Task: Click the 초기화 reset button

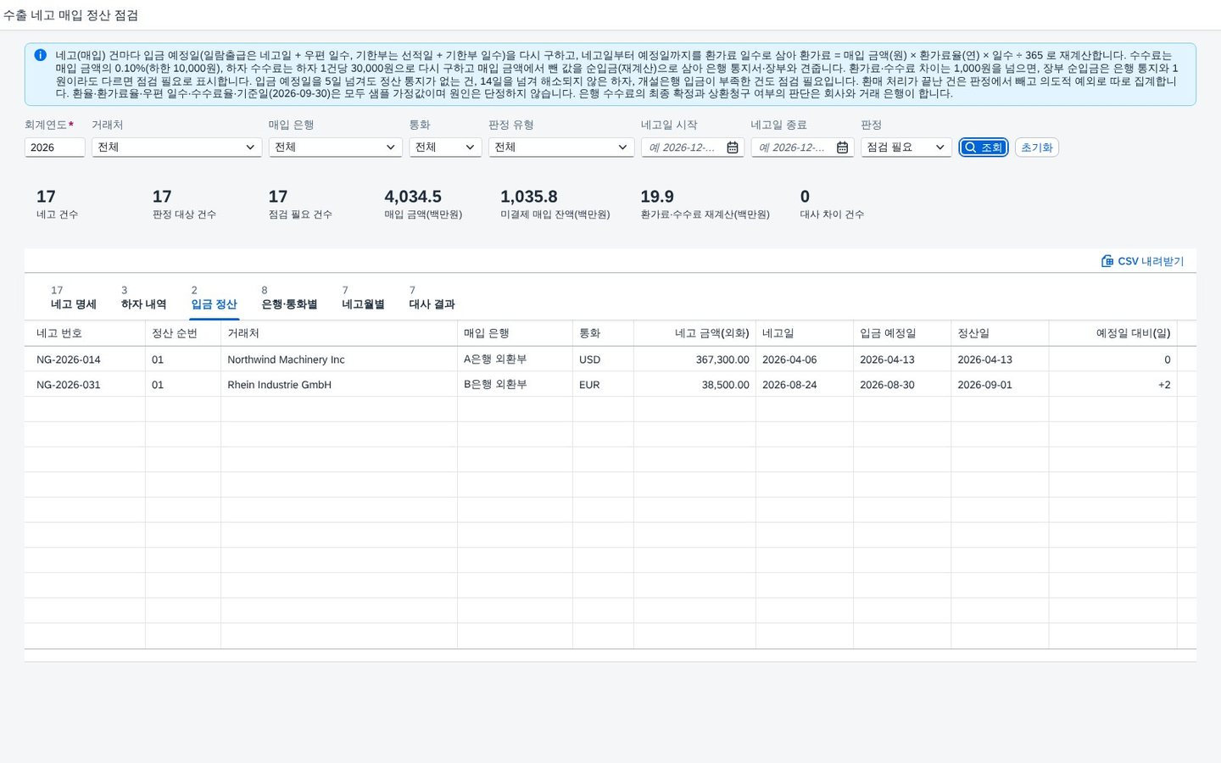Action: [x=1036, y=148]
